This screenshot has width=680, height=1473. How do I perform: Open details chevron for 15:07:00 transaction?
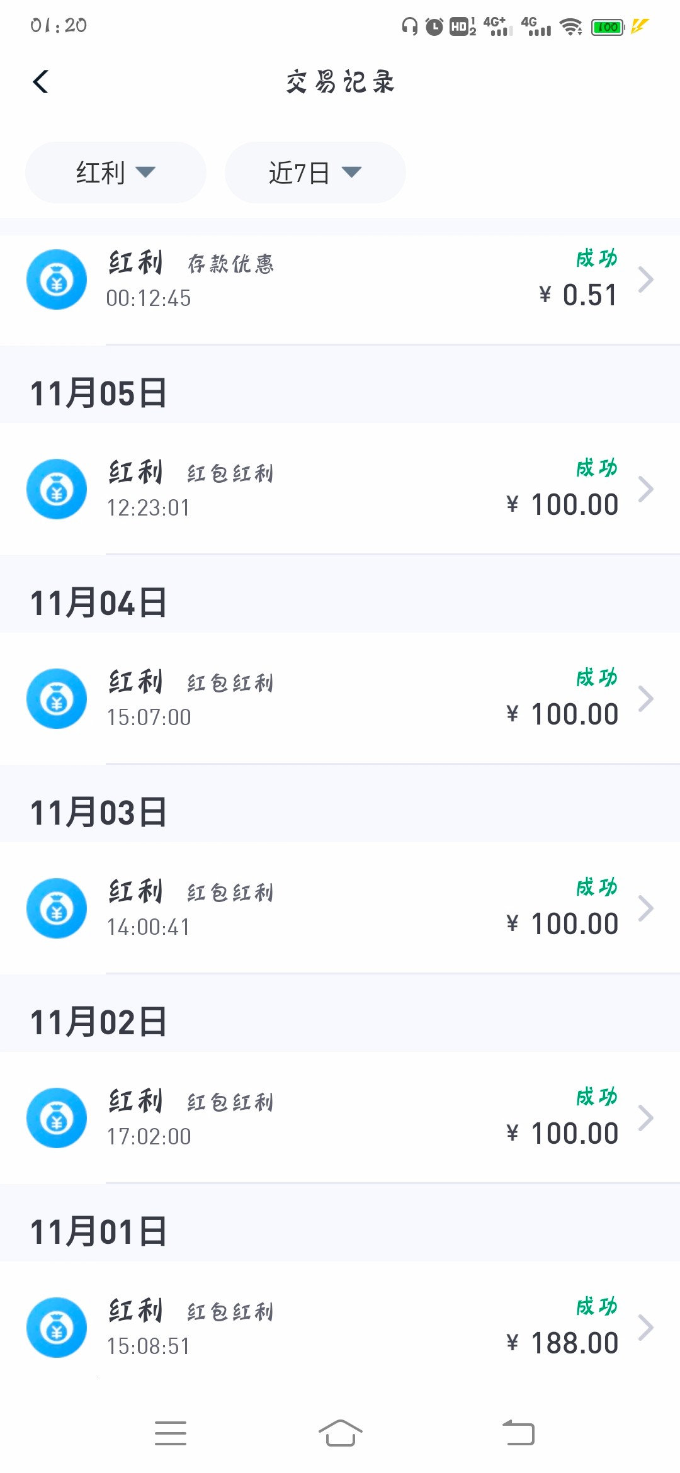(x=645, y=699)
